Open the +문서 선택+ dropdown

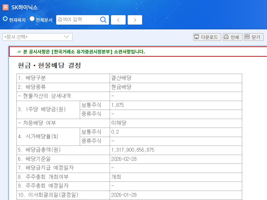[37, 37]
